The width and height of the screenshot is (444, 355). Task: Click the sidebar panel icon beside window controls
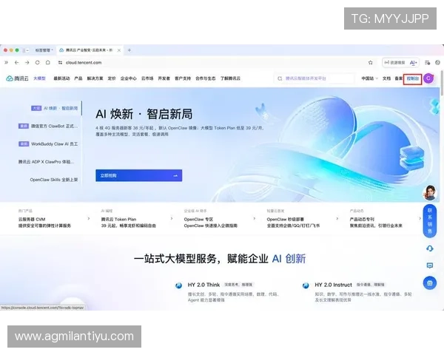pos(26,50)
